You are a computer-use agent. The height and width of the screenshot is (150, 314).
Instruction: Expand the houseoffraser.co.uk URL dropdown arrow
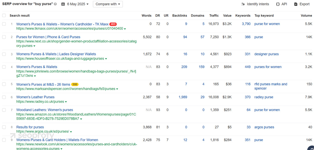coord(106,59)
